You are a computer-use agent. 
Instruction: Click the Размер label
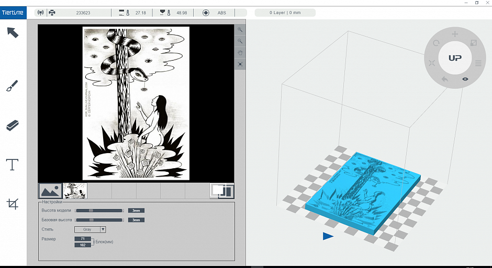pos(49,239)
